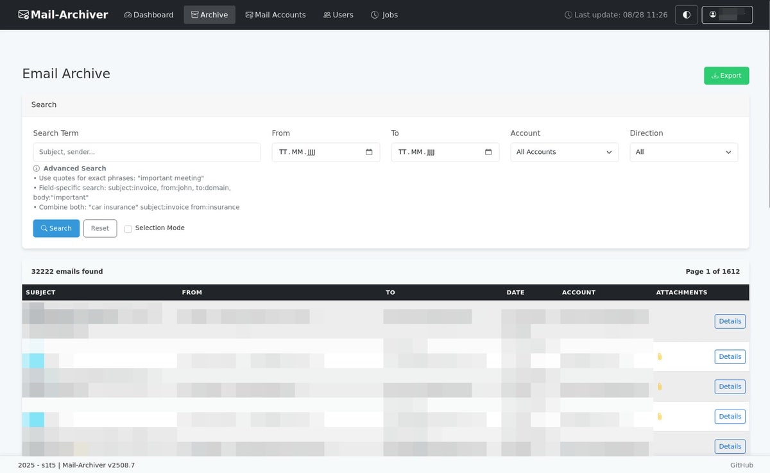Image resolution: width=770 pixels, height=473 pixels.
Task: Expand the All Accounts dropdown
Action: pyautogui.click(x=564, y=152)
